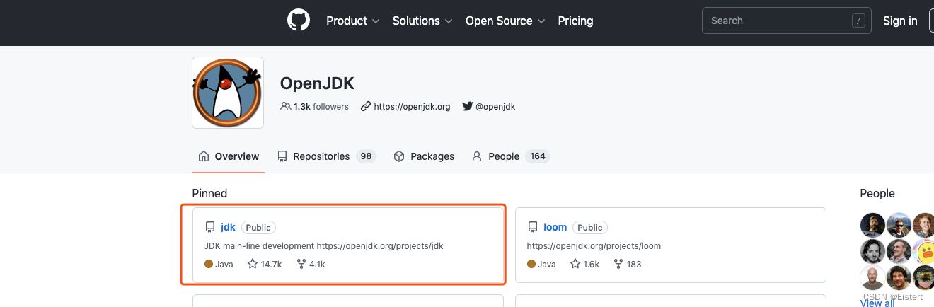Click the followers people icon
This screenshot has height=307, width=934.
286,106
